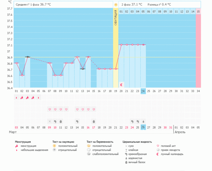212x171 pixels.
Task: Click the watery drop icon on cycle day 24
Action: (143, 121)
